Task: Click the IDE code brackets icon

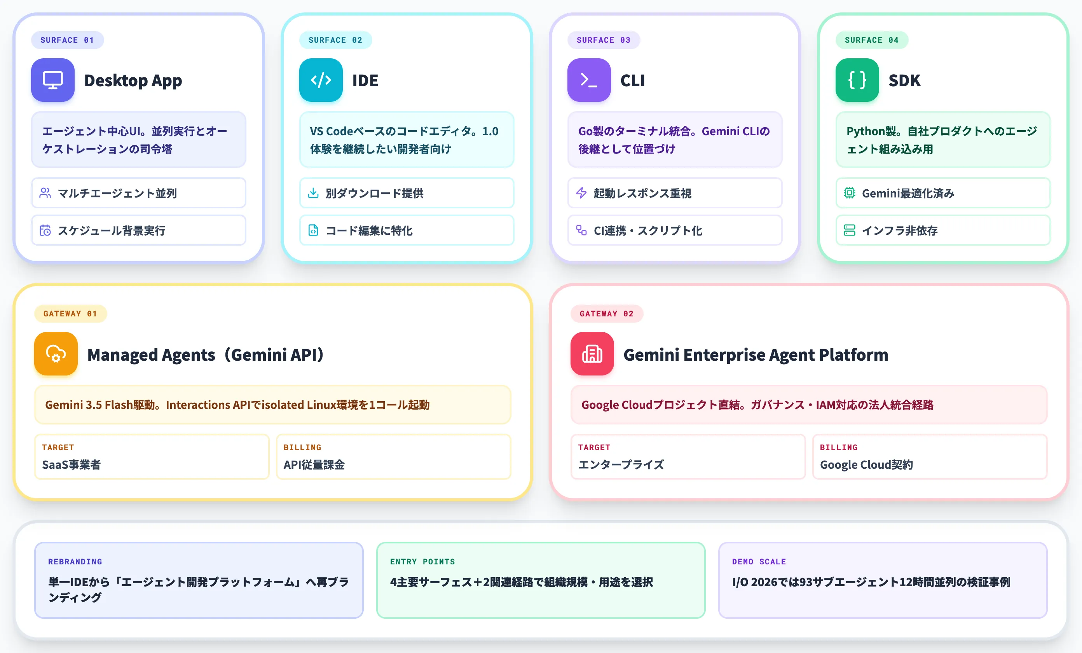Action: tap(321, 80)
